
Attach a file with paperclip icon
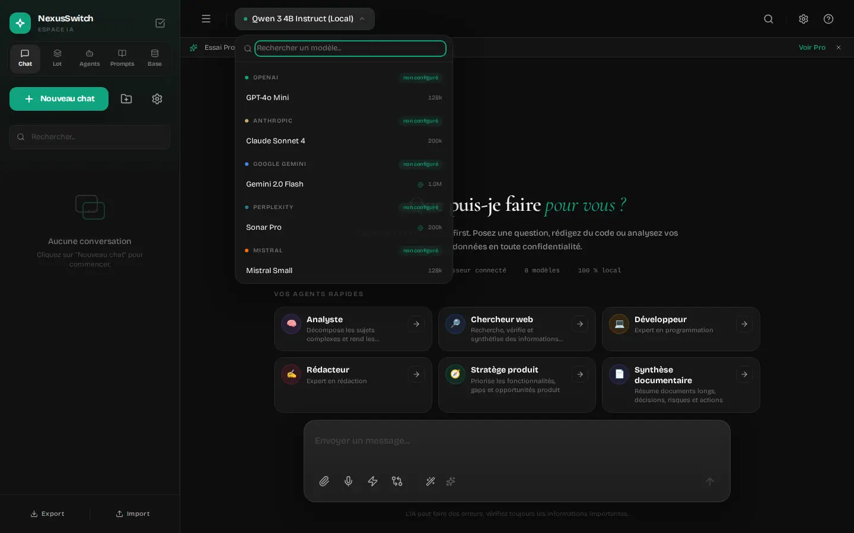click(324, 481)
